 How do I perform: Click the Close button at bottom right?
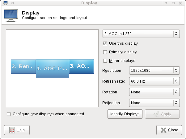click(169, 130)
